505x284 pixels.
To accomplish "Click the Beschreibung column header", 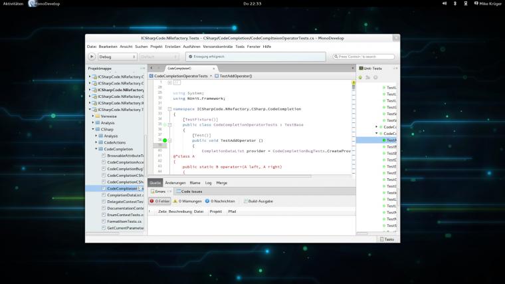I will (180, 212).
